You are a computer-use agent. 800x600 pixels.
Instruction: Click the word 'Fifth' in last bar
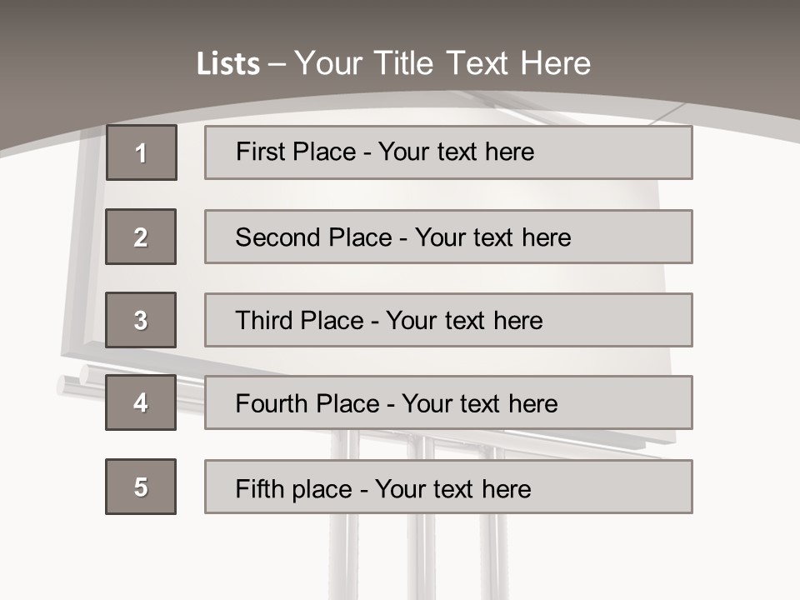click(x=260, y=488)
